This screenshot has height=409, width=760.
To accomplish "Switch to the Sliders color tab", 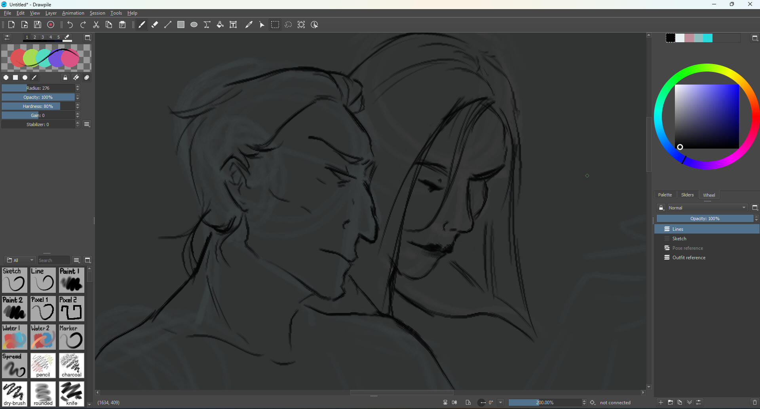I will click(x=688, y=195).
